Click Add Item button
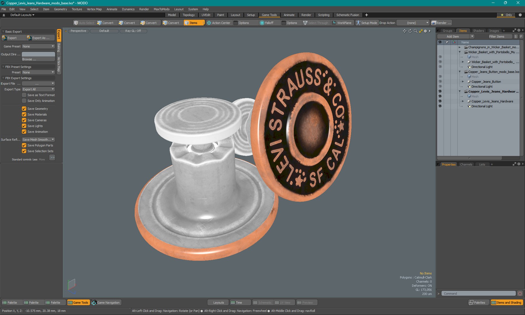This screenshot has height=315, width=525. pyautogui.click(x=453, y=36)
